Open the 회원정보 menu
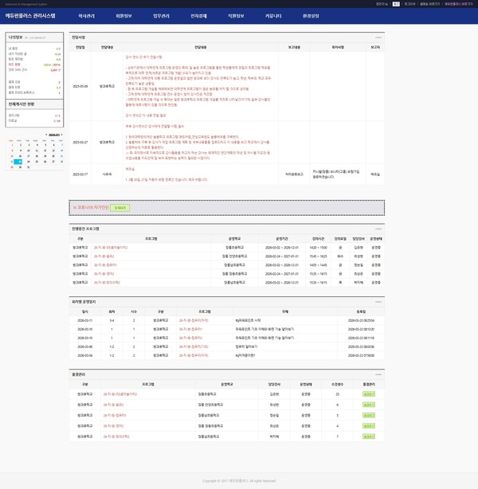Screen dimensions: 478x489 click(123, 16)
